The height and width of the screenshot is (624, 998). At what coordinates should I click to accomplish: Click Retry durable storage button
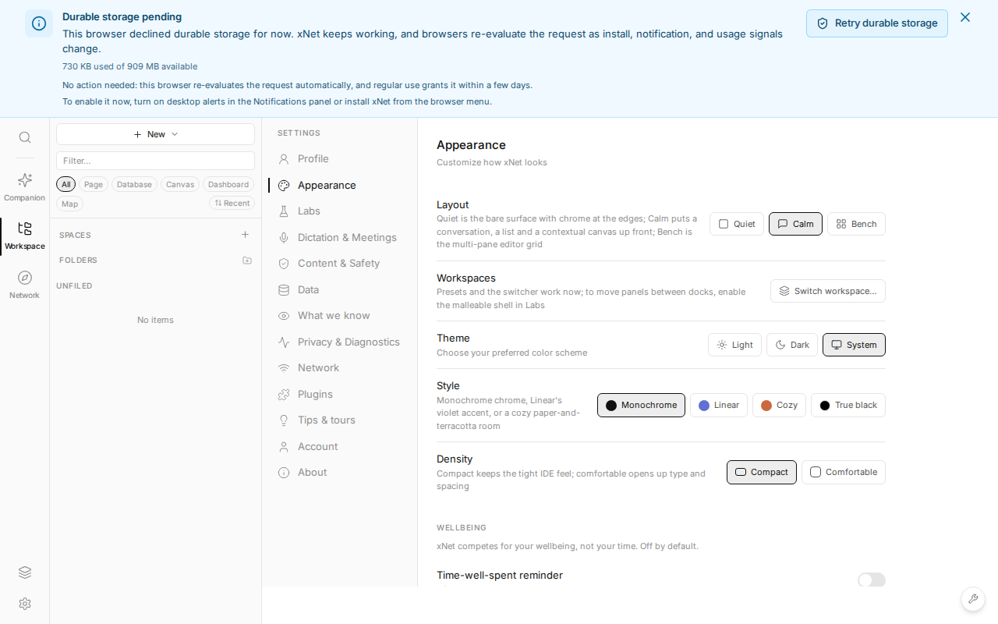pos(877,23)
